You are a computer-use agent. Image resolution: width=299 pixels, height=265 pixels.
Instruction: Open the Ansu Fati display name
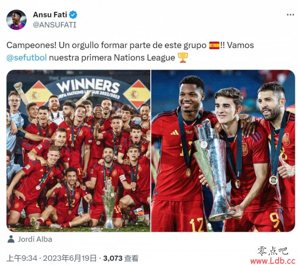[50, 15]
